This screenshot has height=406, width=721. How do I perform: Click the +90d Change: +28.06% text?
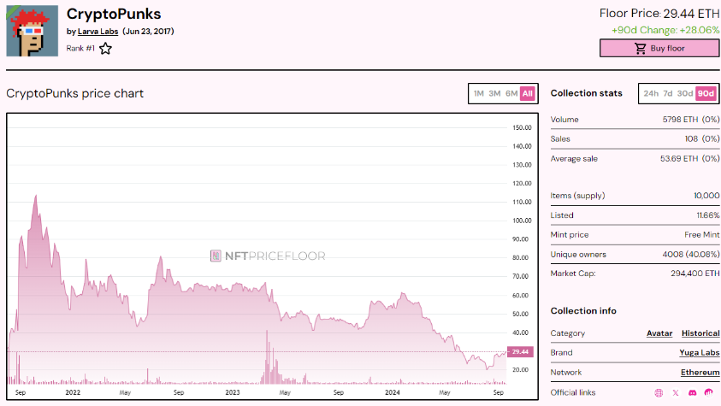click(665, 30)
